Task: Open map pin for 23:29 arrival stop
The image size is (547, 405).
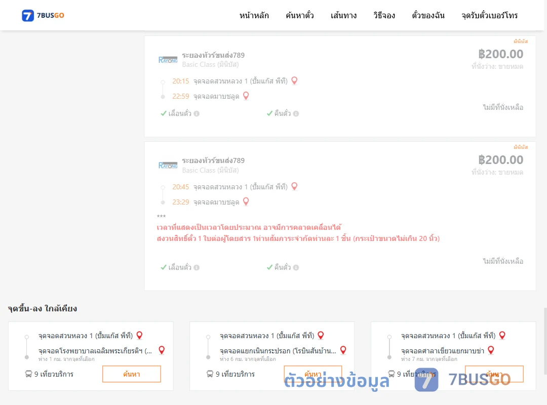Action: (246, 201)
